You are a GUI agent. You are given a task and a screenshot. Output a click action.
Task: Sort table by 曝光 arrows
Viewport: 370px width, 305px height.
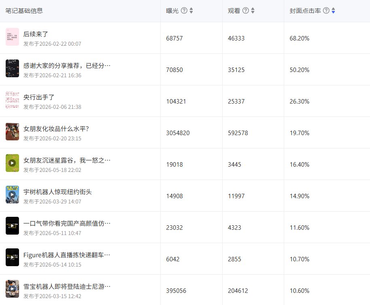pos(191,11)
